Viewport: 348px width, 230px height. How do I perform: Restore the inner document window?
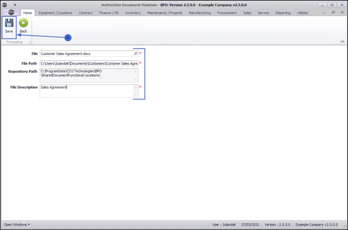click(333, 12)
